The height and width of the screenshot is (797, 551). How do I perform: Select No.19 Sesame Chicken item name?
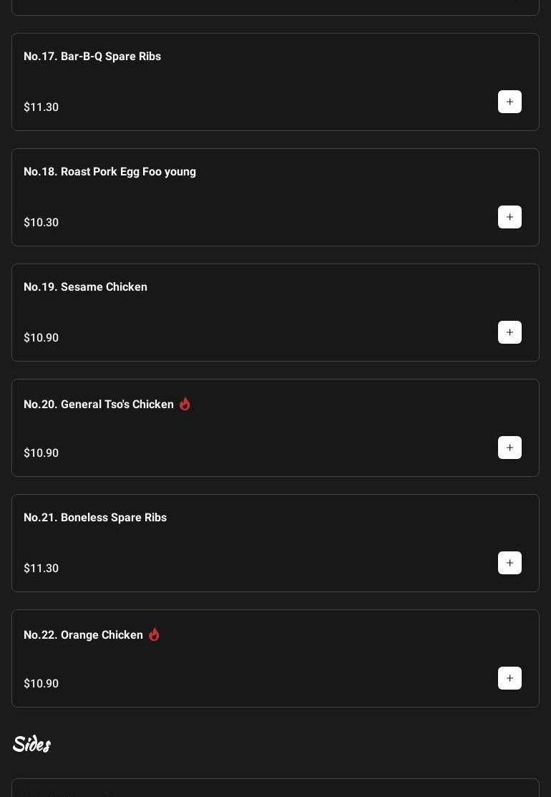(85, 286)
